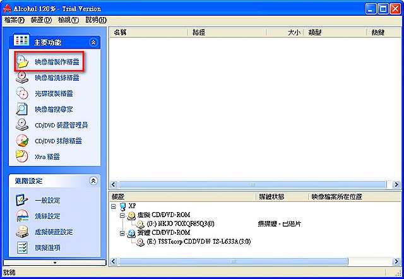Click the 熱鍵 column header
The image size is (404, 279).
(384, 32)
